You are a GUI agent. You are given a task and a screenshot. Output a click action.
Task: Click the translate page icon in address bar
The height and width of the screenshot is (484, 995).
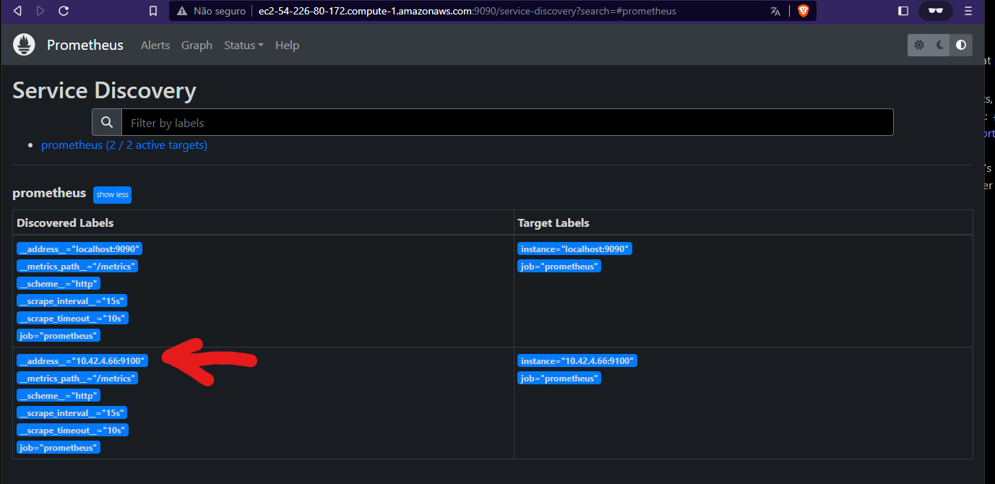click(x=775, y=11)
